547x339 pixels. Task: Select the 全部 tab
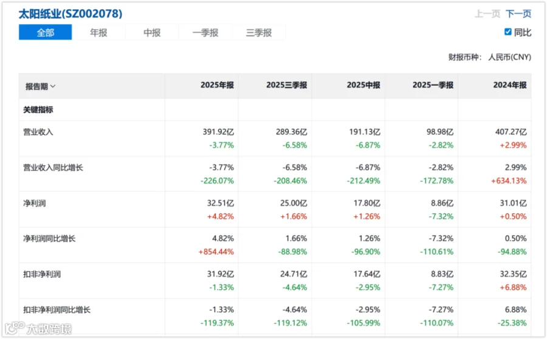pyautogui.click(x=46, y=32)
